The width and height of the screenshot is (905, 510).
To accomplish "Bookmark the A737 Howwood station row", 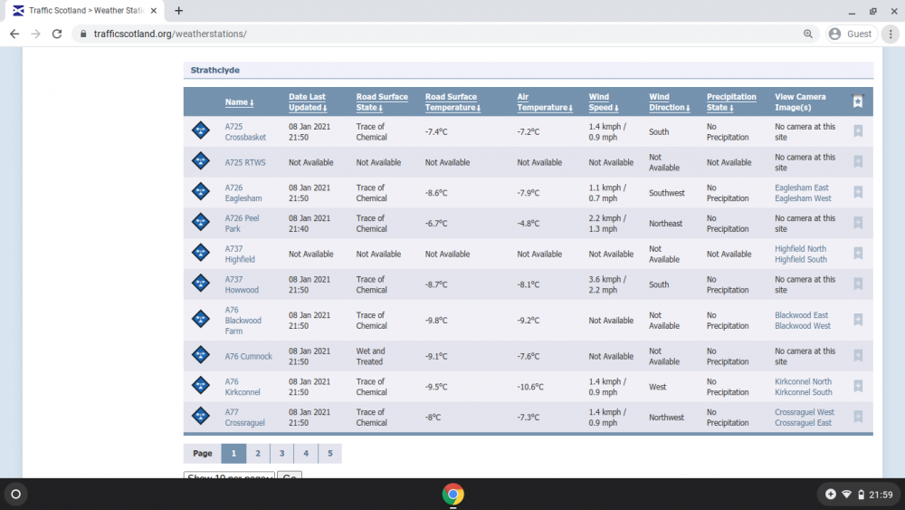I will pos(858,284).
